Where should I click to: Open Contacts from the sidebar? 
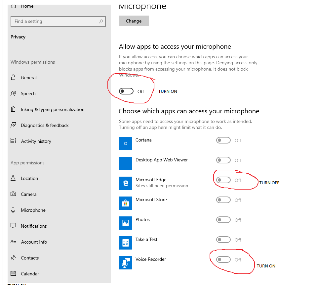13,258
